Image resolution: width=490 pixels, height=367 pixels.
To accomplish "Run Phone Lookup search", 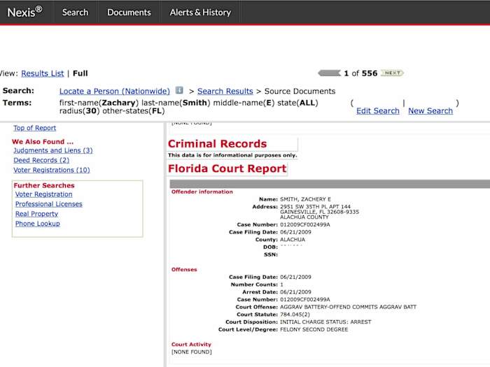I will point(38,224).
